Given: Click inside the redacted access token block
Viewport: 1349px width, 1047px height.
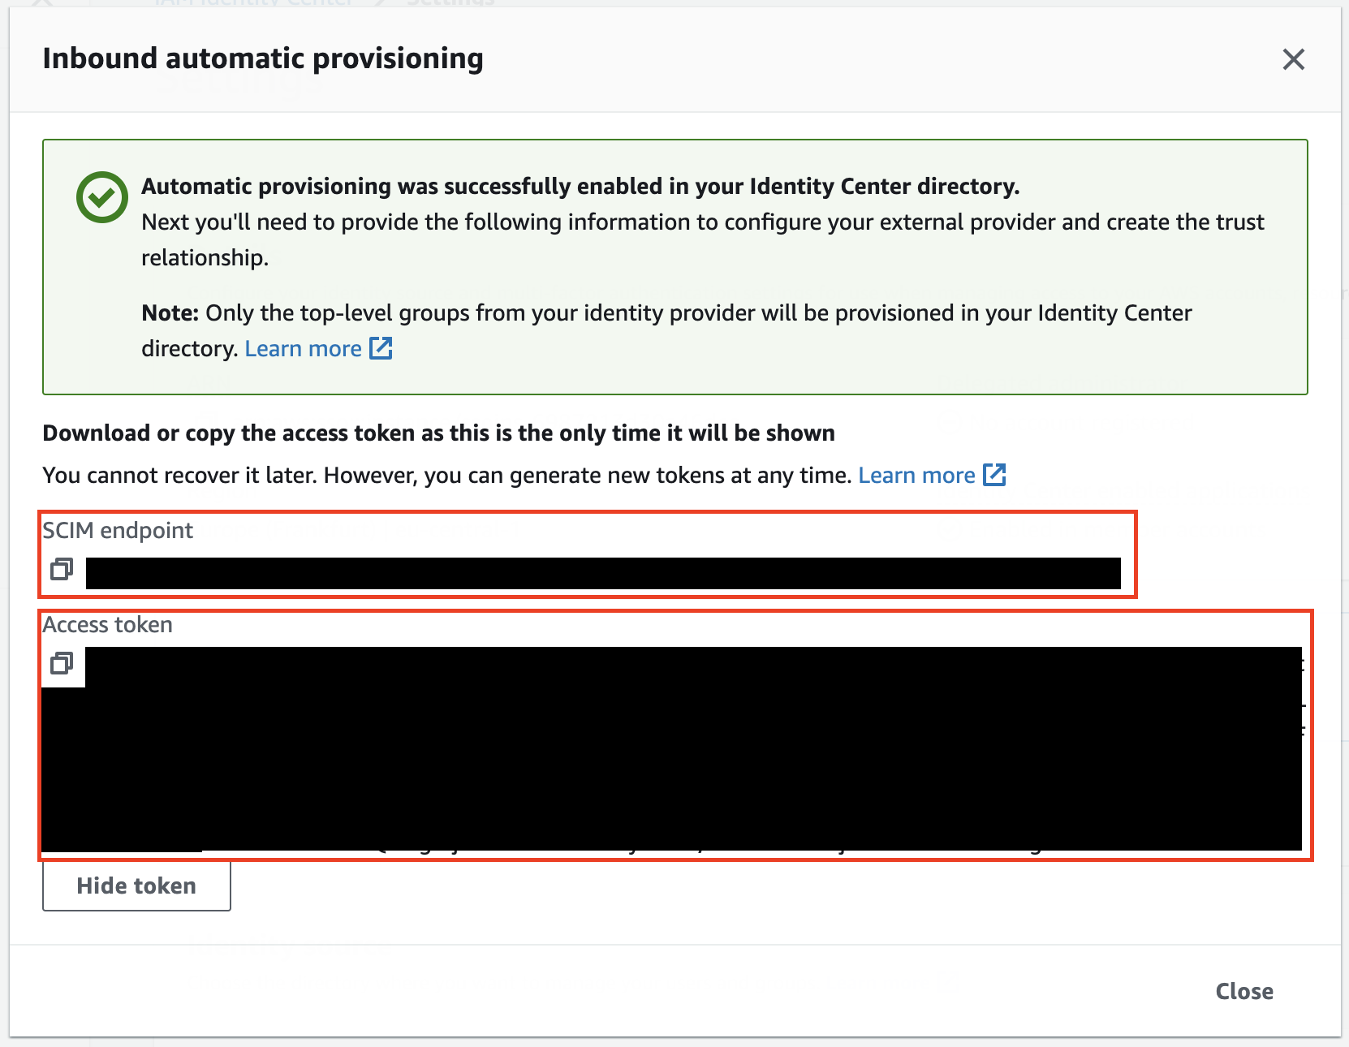Looking at the screenshot, I should coord(672,748).
